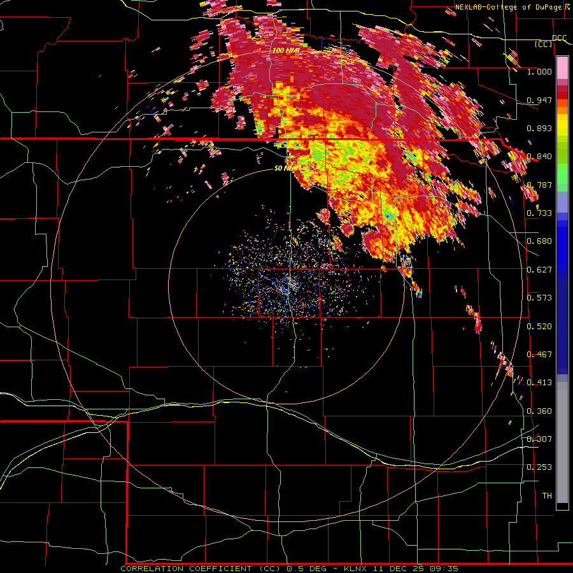Screen dimensions: 573x573
Task: Click the 0.627 scale value
Action: (539, 270)
